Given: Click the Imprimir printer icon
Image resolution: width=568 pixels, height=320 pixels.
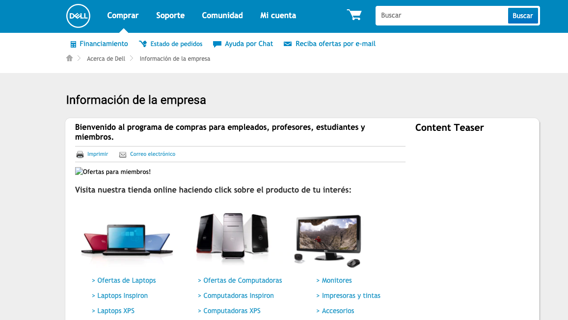Looking at the screenshot, I should [80, 154].
